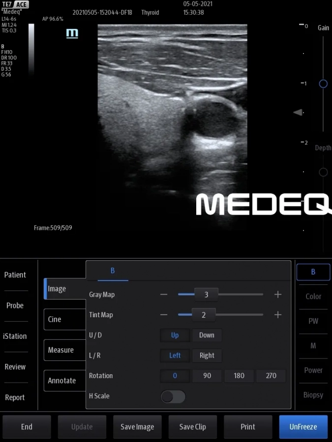Open iStation

click(15, 336)
